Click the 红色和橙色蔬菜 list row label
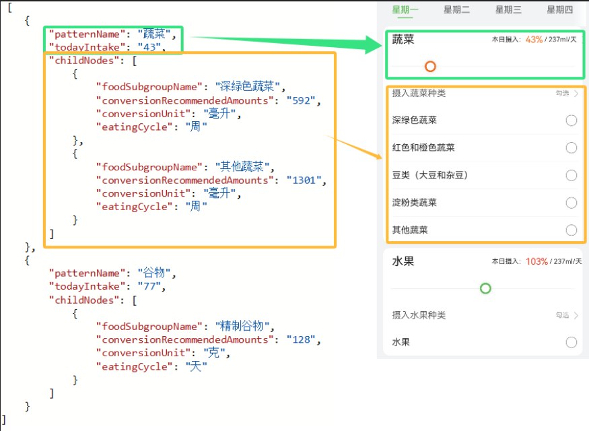This screenshot has height=431, width=589. 423,147
